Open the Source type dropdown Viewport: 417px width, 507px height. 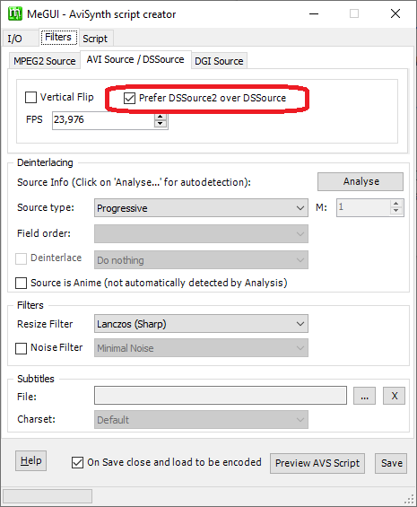click(x=201, y=208)
